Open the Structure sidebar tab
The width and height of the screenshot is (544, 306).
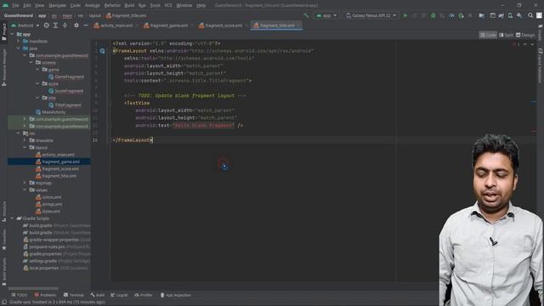point(3,212)
